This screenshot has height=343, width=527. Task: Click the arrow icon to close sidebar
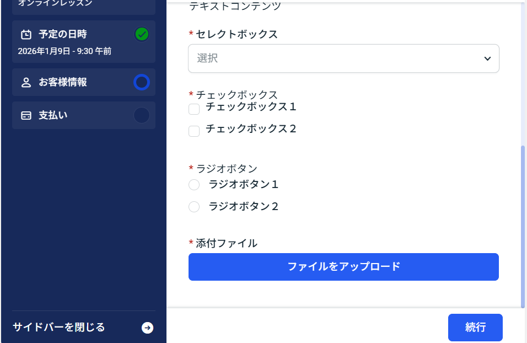point(147,328)
